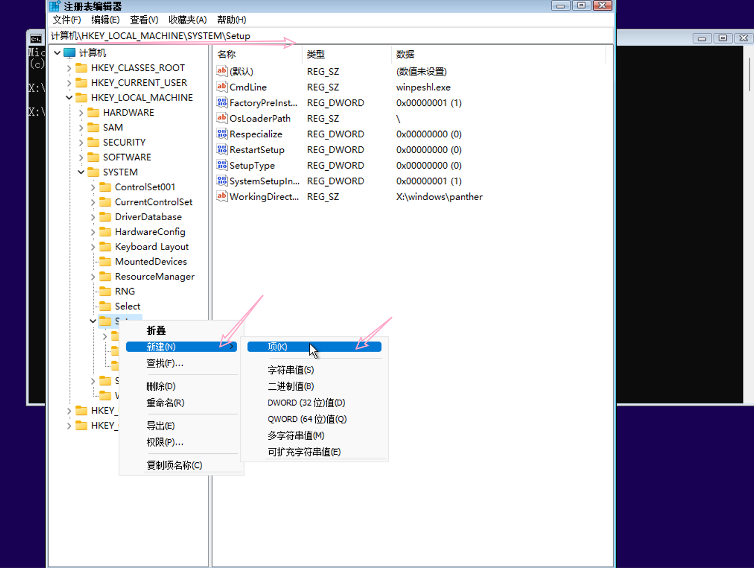This screenshot has width=754, height=568.
Task: Collapse the SYSTEM key arrow
Action: pyautogui.click(x=81, y=172)
